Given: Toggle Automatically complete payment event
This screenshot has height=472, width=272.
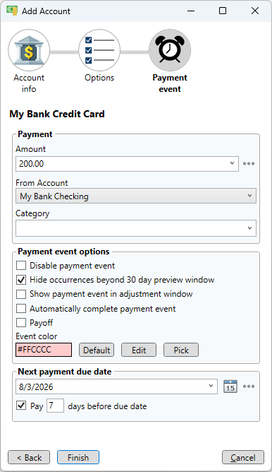Looking at the screenshot, I should [x=21, y=309].
